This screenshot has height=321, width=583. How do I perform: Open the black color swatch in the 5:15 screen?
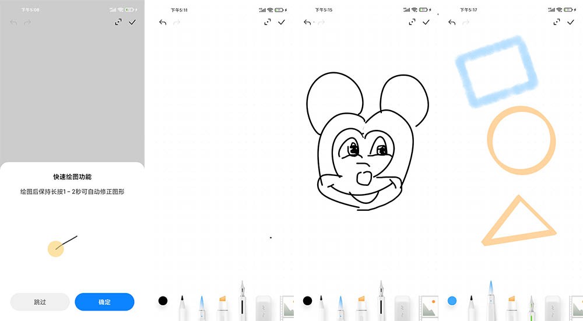pos(307,301)
